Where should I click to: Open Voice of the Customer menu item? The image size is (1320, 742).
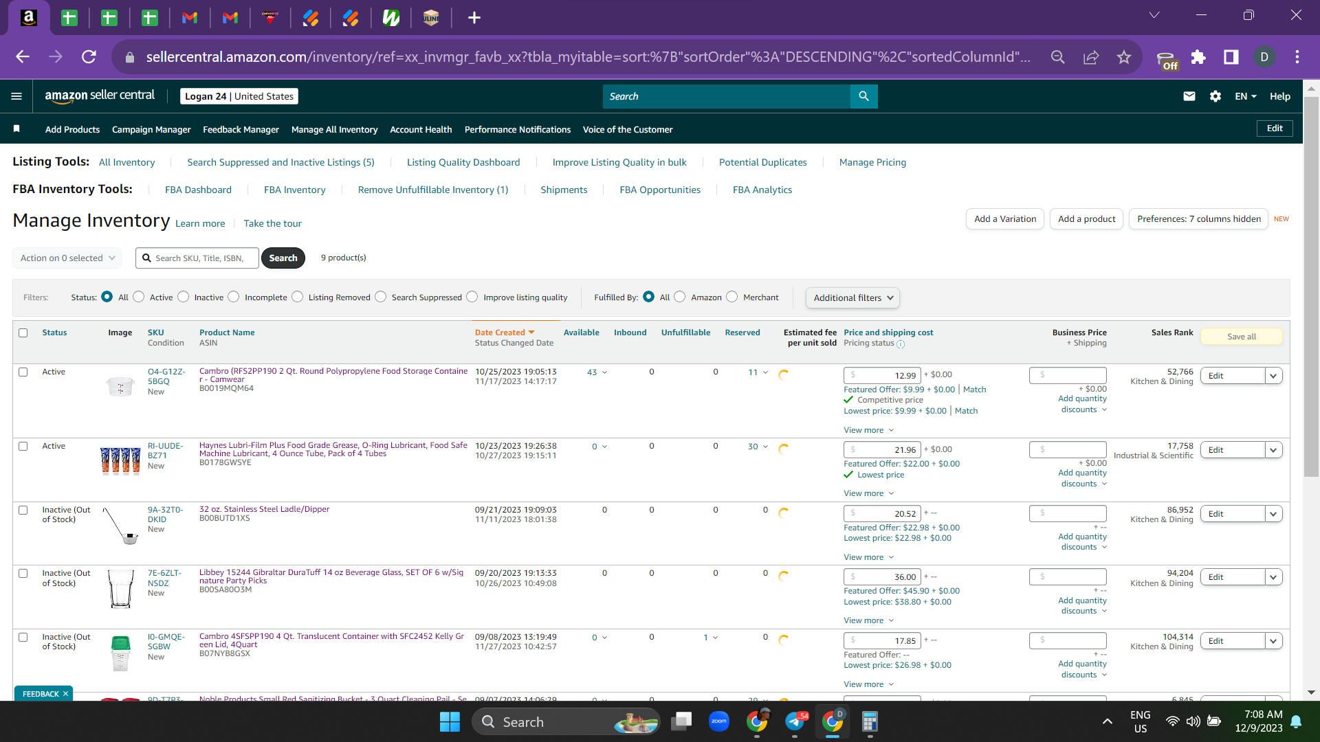[x=628, y=129]
